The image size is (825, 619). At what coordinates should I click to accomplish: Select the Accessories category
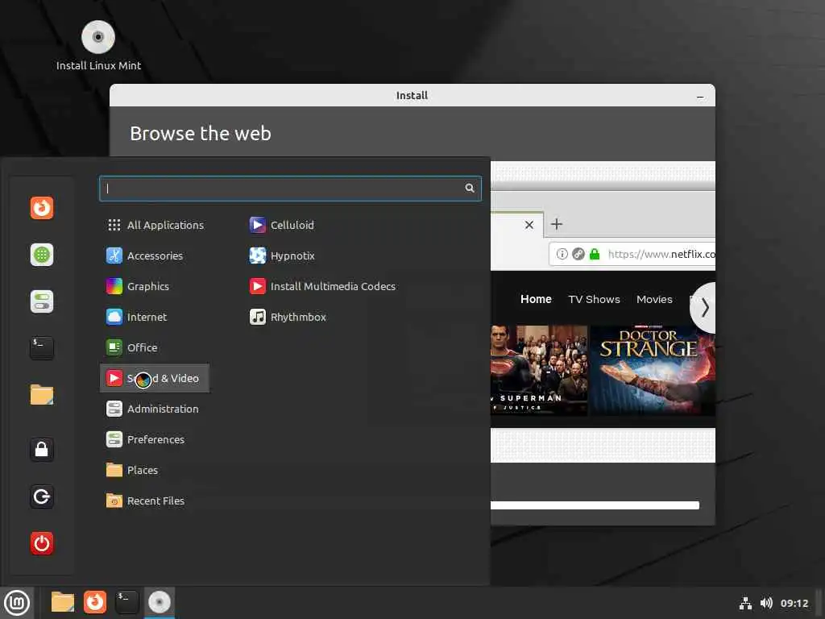155,255
